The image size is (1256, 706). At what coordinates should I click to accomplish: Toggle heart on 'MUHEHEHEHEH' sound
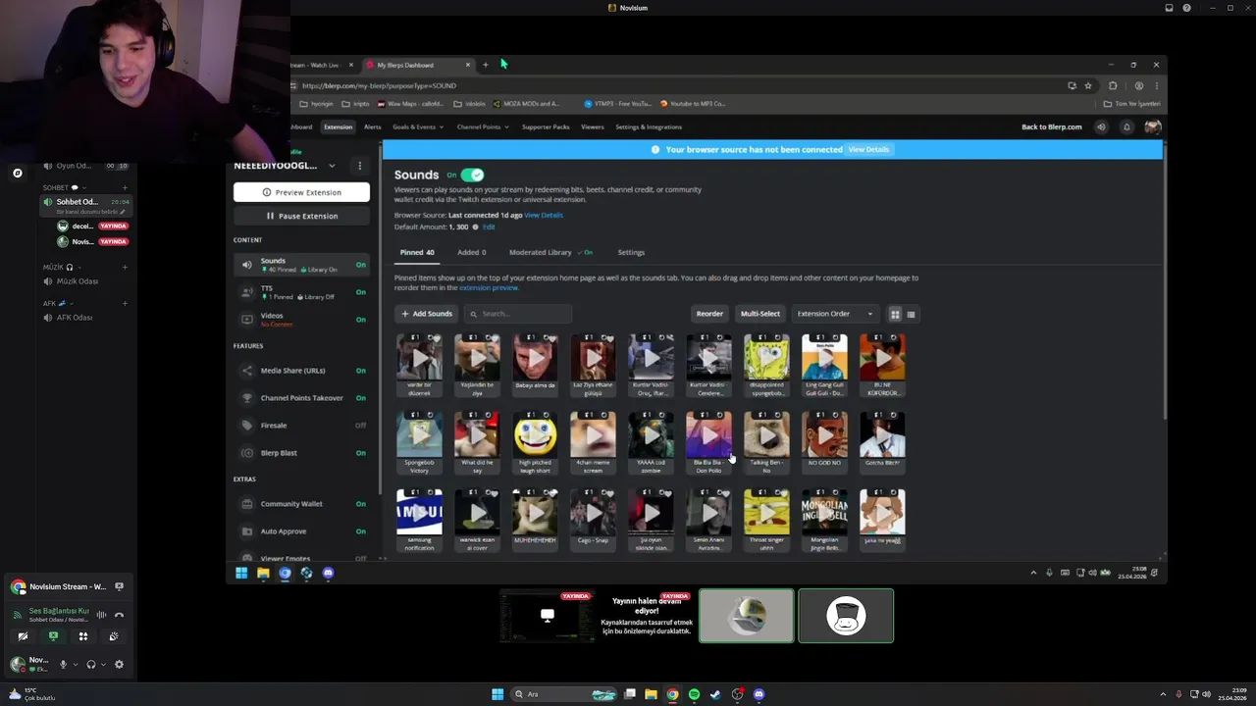[550, 493]
